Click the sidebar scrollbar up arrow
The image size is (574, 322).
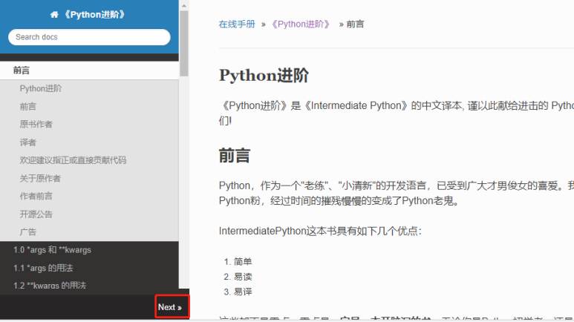click(x=183, y=5)
